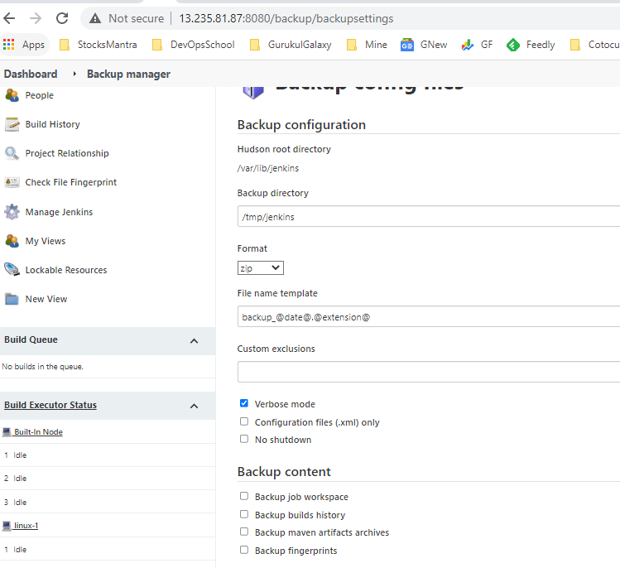
Task: Disable the Verbose mode checkbox
Action: coord(244,404)
